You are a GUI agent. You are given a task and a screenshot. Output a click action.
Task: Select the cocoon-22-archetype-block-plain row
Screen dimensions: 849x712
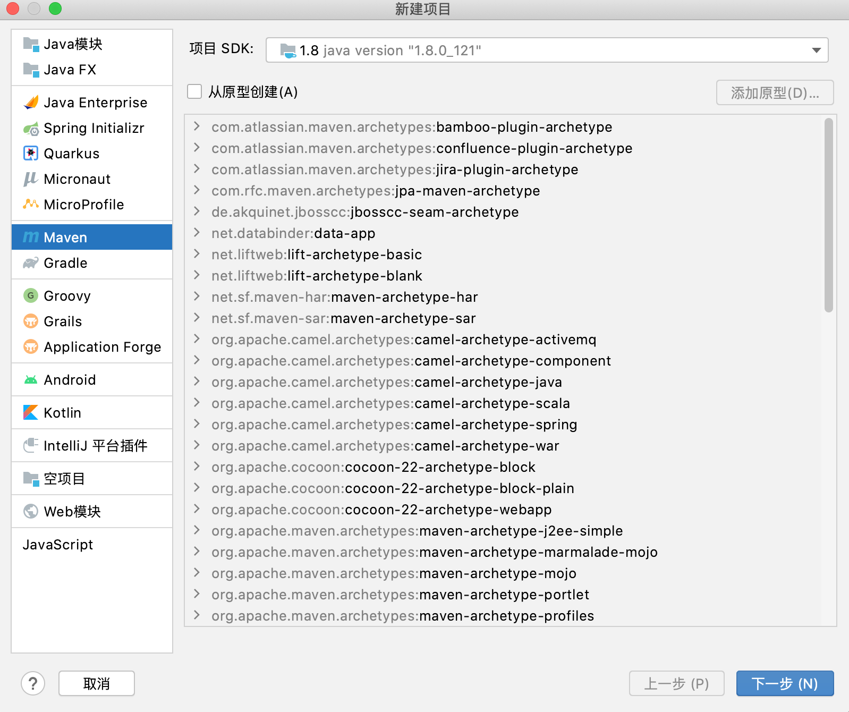tap(503, 488)
